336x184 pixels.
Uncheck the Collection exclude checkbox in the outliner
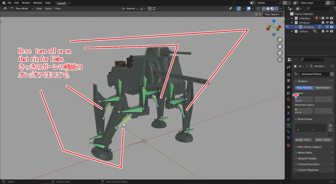323,18
